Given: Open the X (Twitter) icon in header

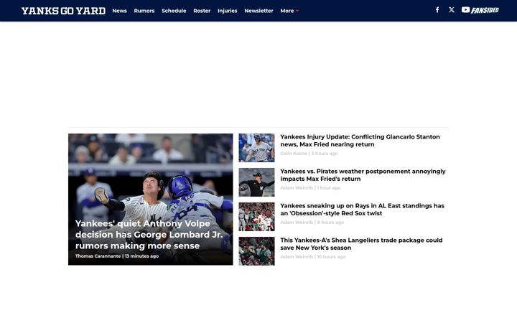Looking at the screenshot, I should click(452, 10).
